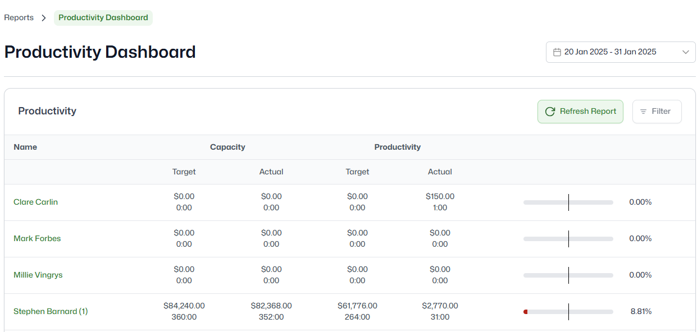Select the Productivity Dashboard breadcrumb chip
This screenshot has height=332, width=697.
[103, 18]
